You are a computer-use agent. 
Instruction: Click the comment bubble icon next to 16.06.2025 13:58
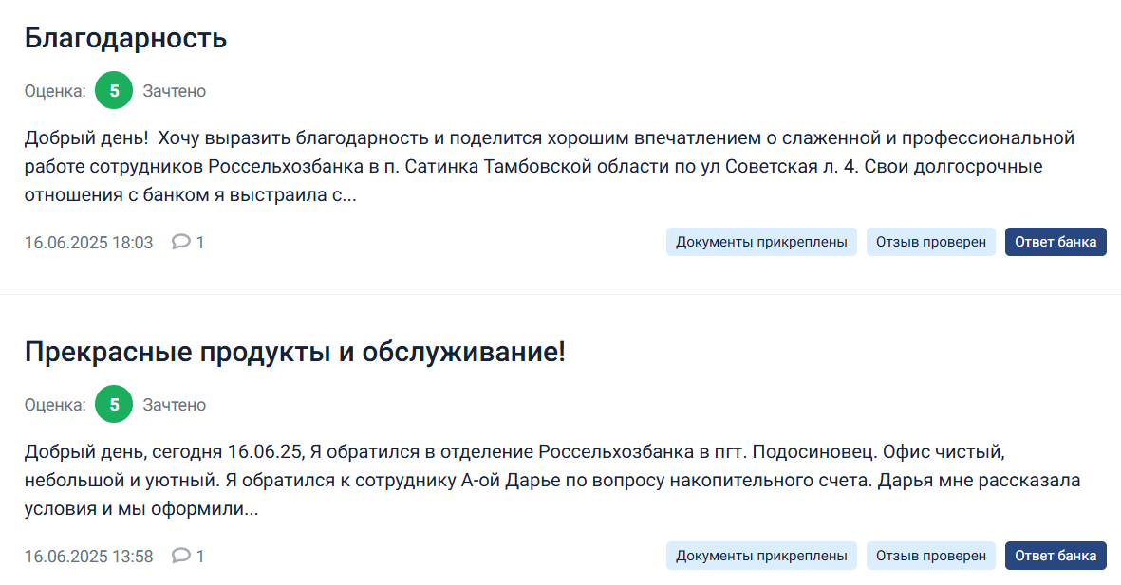[180, 556]
